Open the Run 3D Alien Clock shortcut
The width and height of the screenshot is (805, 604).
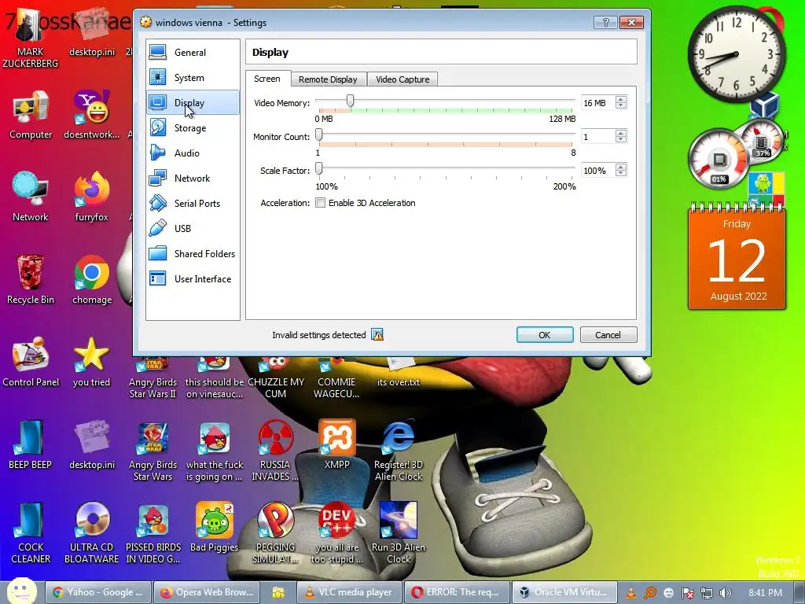click(x=399, y=533)
